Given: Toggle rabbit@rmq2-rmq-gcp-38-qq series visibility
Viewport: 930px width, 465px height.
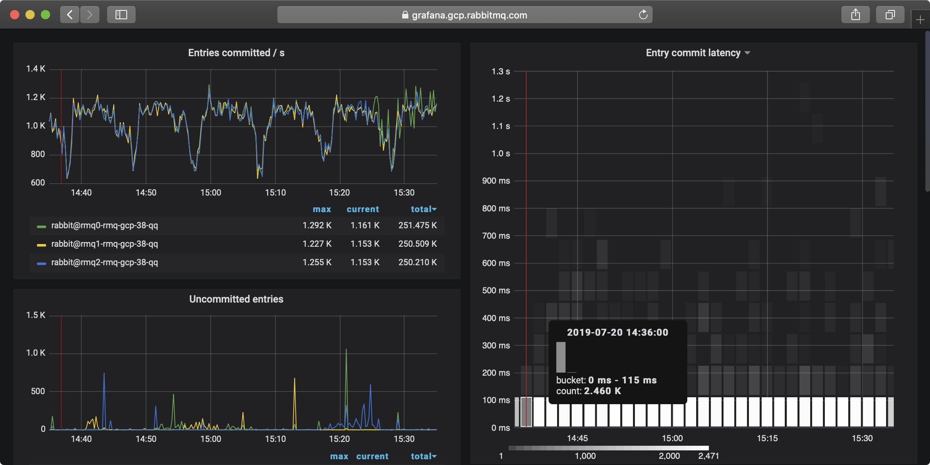Looking at the screenshot, I should (x=104, y=263).
